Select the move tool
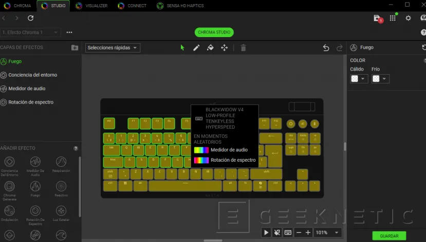The width and height of the screenshot is (426, 242). tap(225, 48)
